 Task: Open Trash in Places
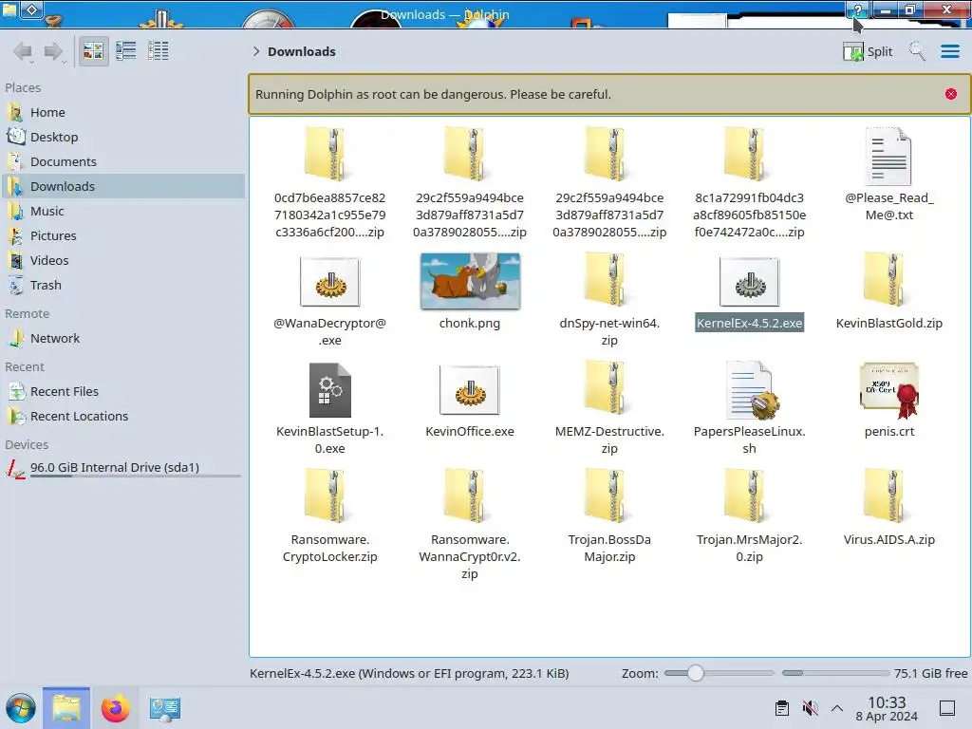123,286
